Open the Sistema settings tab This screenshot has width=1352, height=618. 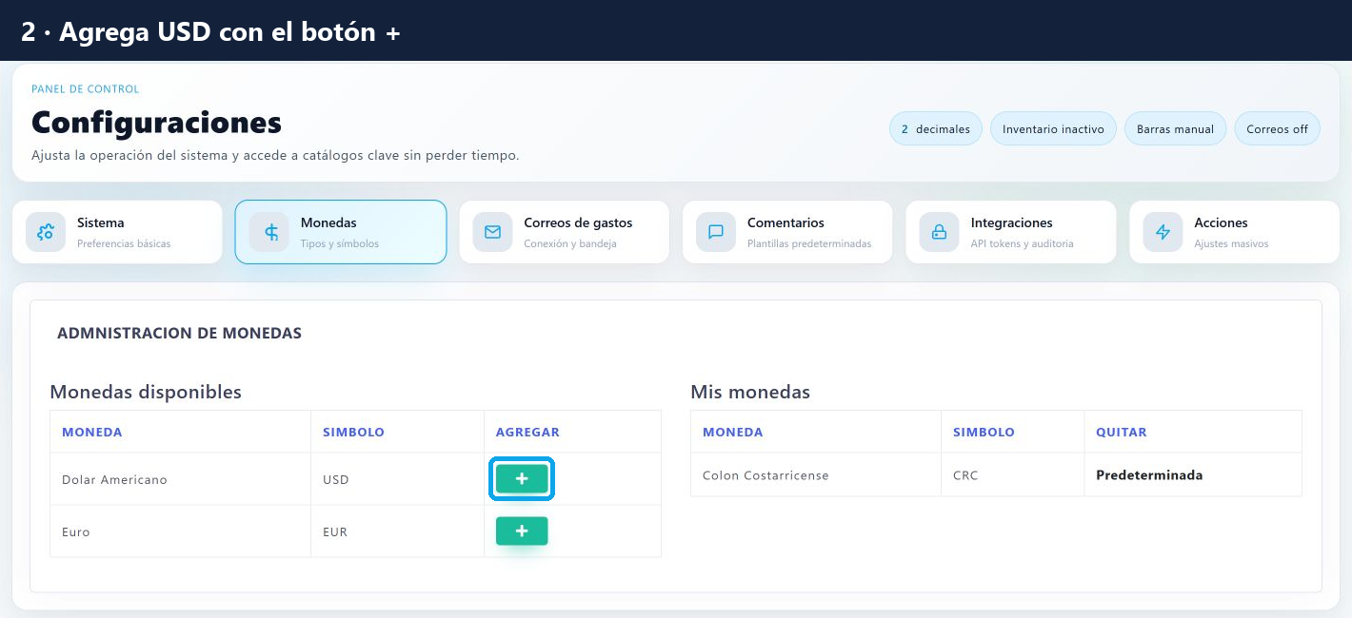[117, 232]
